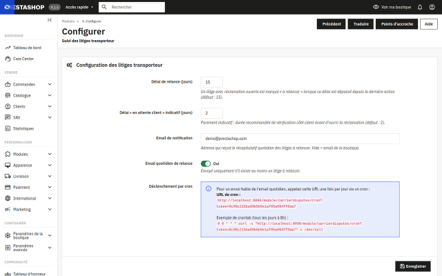Image resolution: width=442 pixels, height=276 pixels.
Task: Focus the Délai en attente client field
Action: pyautogui.click(x=212, y=113)
